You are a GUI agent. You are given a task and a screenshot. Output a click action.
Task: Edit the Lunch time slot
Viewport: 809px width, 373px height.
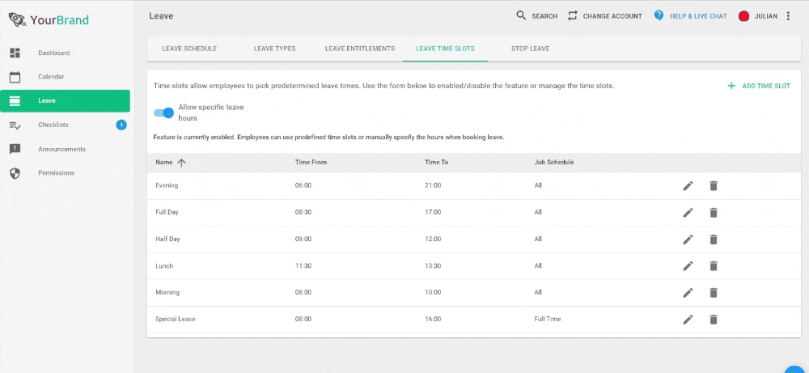688,266
